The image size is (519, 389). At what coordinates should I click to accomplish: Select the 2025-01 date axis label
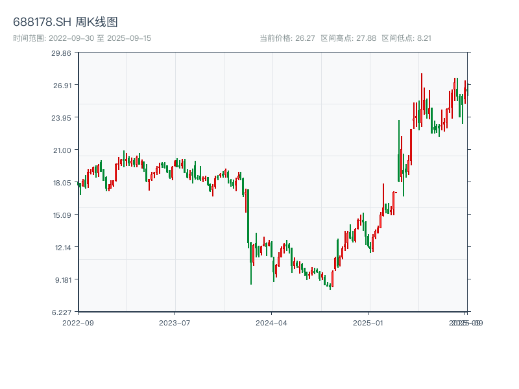tap(368, 322)
